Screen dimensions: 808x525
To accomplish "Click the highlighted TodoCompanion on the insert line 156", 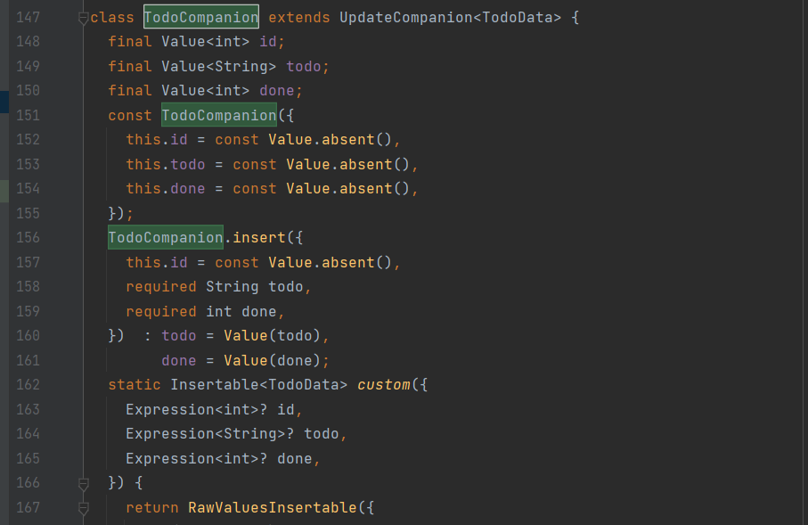I will click(x=166, y=237).
